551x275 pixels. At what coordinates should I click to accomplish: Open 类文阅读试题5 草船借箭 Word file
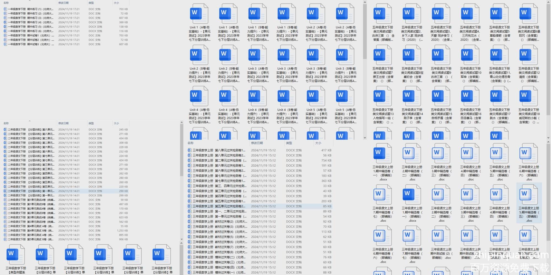pos(500,14)
